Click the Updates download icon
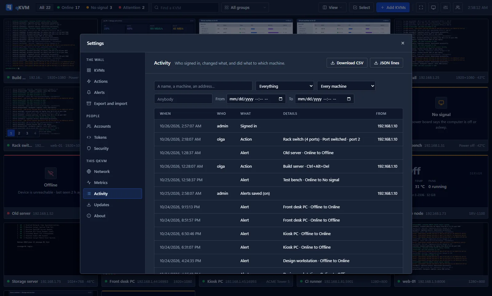 (x=89, y=205)
